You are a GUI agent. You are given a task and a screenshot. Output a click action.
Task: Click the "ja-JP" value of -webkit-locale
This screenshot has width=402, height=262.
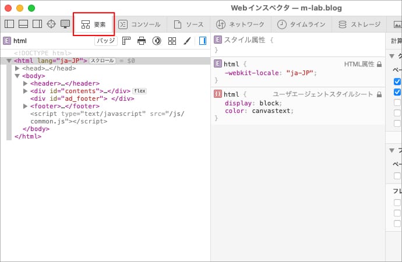point(302,73)
